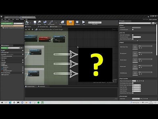Toggle My Blueprint view options eye icon
Image resolution: width=158 pixels, height=119 pixels.
point(22,48)
